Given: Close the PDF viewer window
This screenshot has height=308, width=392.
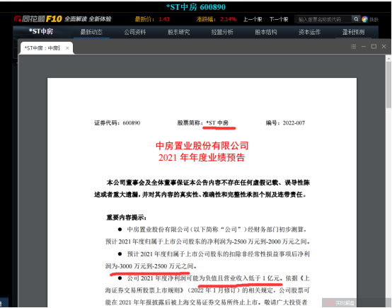Looking at the screenshot, I should (384, 47).
